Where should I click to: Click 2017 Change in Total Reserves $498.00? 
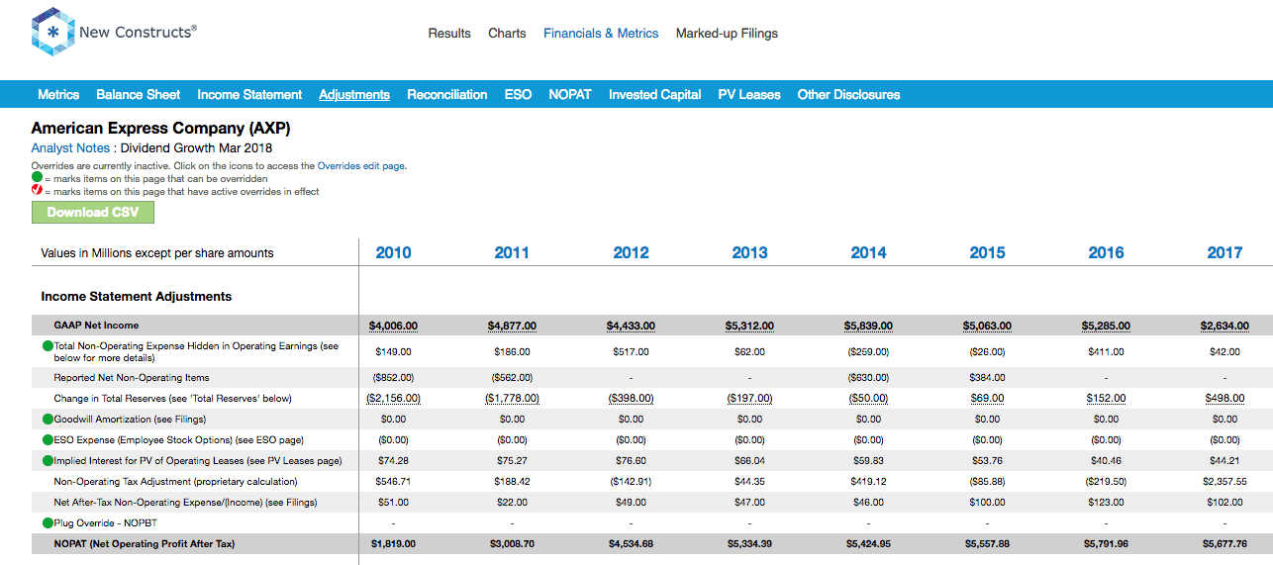[1224, 399]
